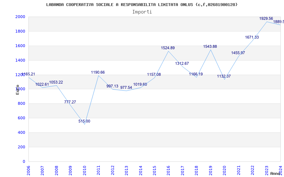Click the x-axis year 2022
Image resolution: width=284 pixels, height=177 pixels.
[x=252, y=171]
